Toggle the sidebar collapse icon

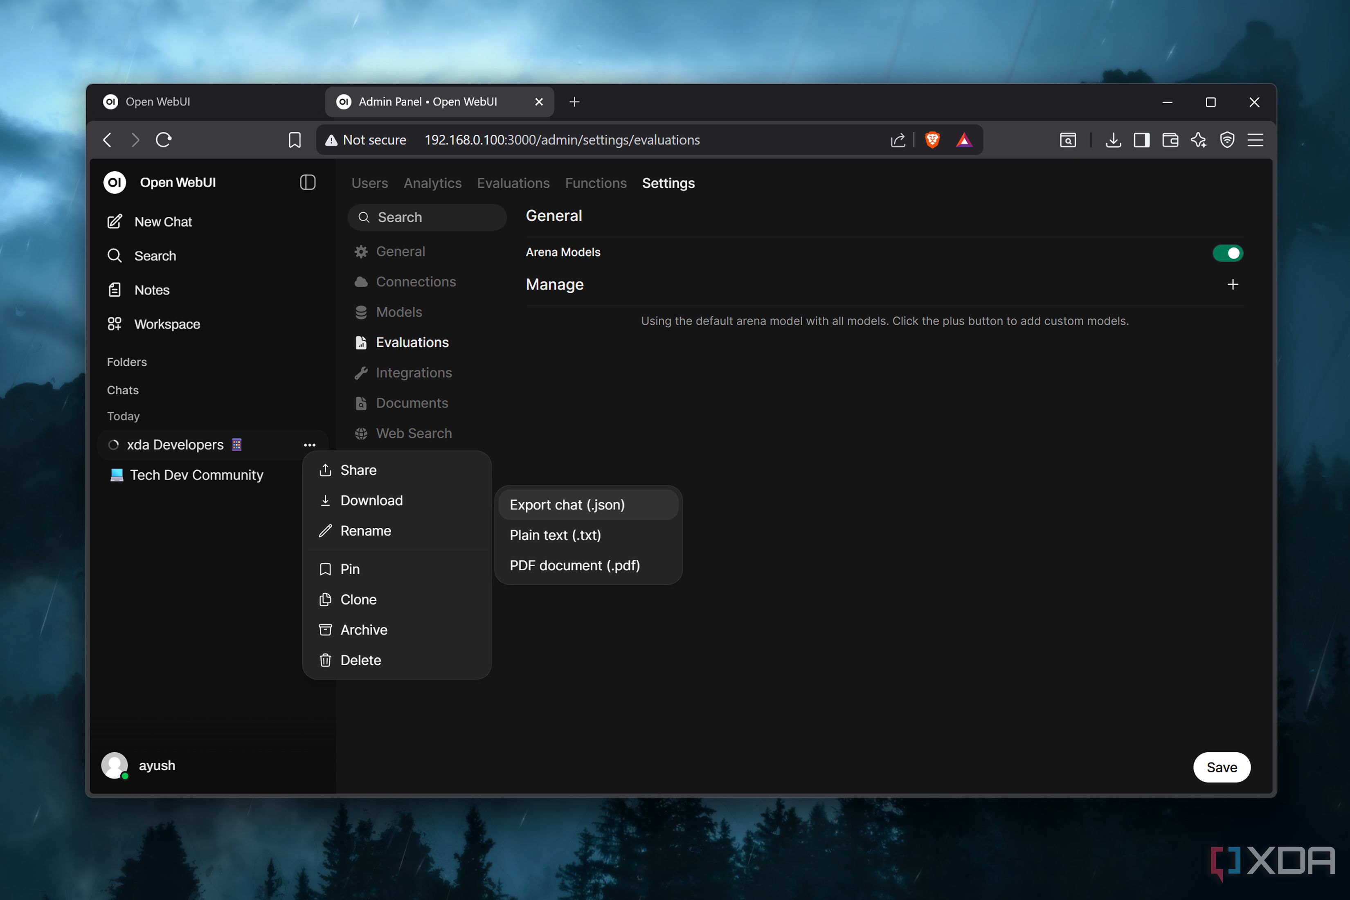click(x=308, y=182)
